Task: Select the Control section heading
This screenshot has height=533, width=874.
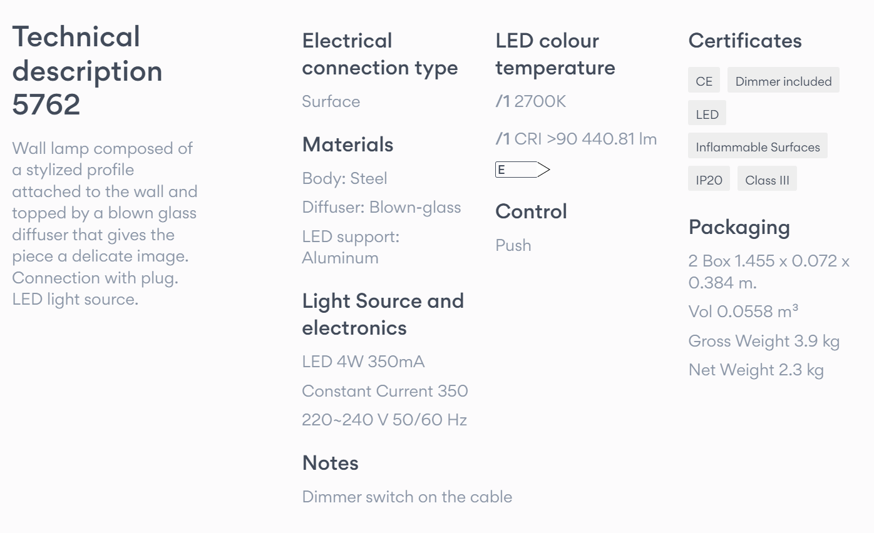Action: pyautogui.click(x=531, y=211)
